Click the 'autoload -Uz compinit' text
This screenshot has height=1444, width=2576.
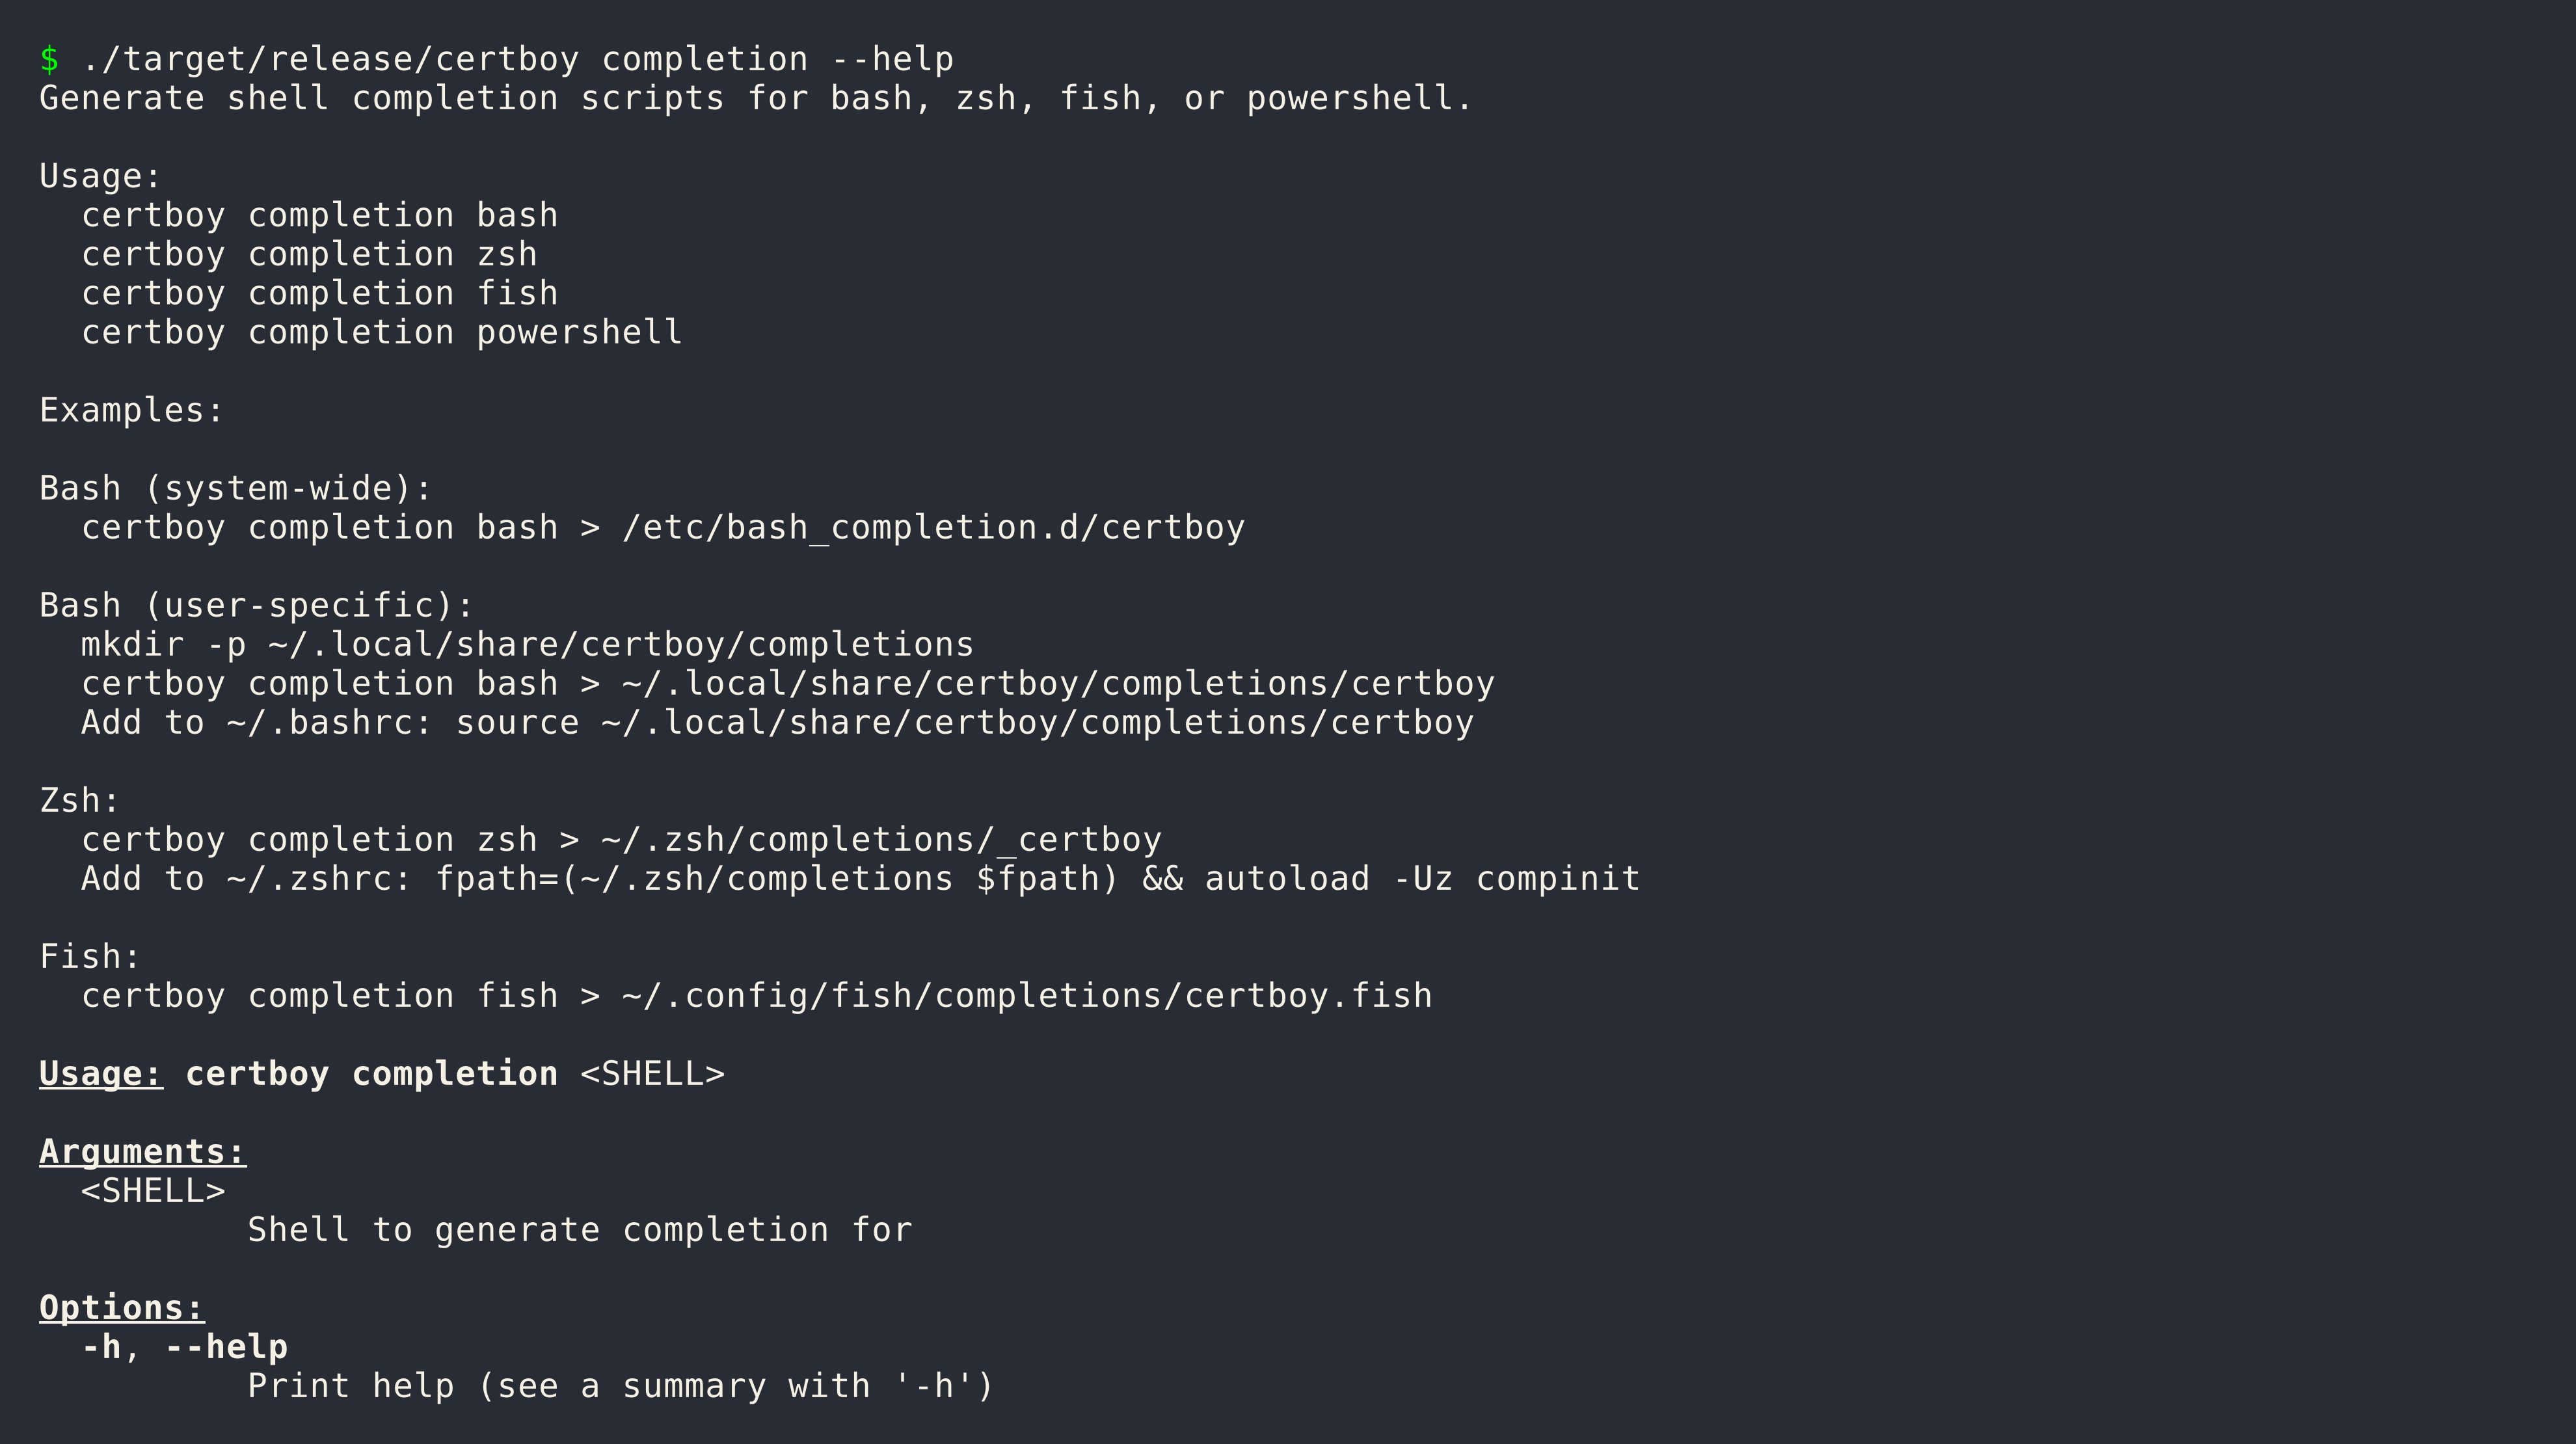pos(1422,879)
